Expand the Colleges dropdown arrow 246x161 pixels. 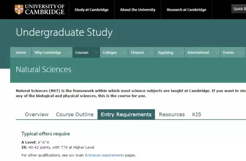pos(125,53)
